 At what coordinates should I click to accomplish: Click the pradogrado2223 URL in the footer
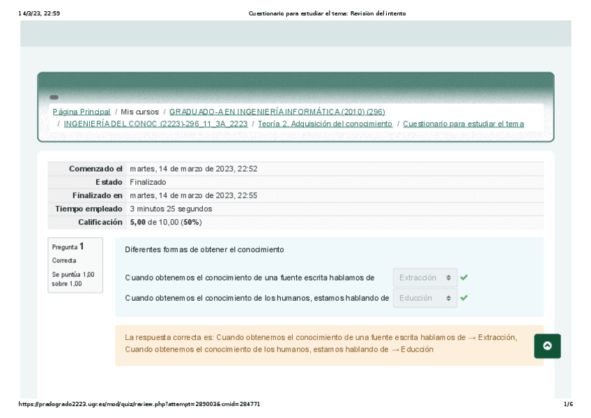[139, 404]
